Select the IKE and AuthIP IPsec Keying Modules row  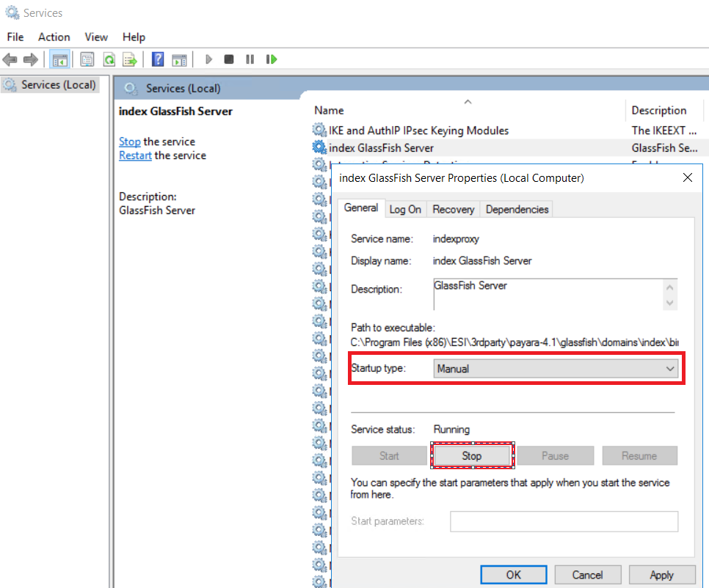click(418, 131)
